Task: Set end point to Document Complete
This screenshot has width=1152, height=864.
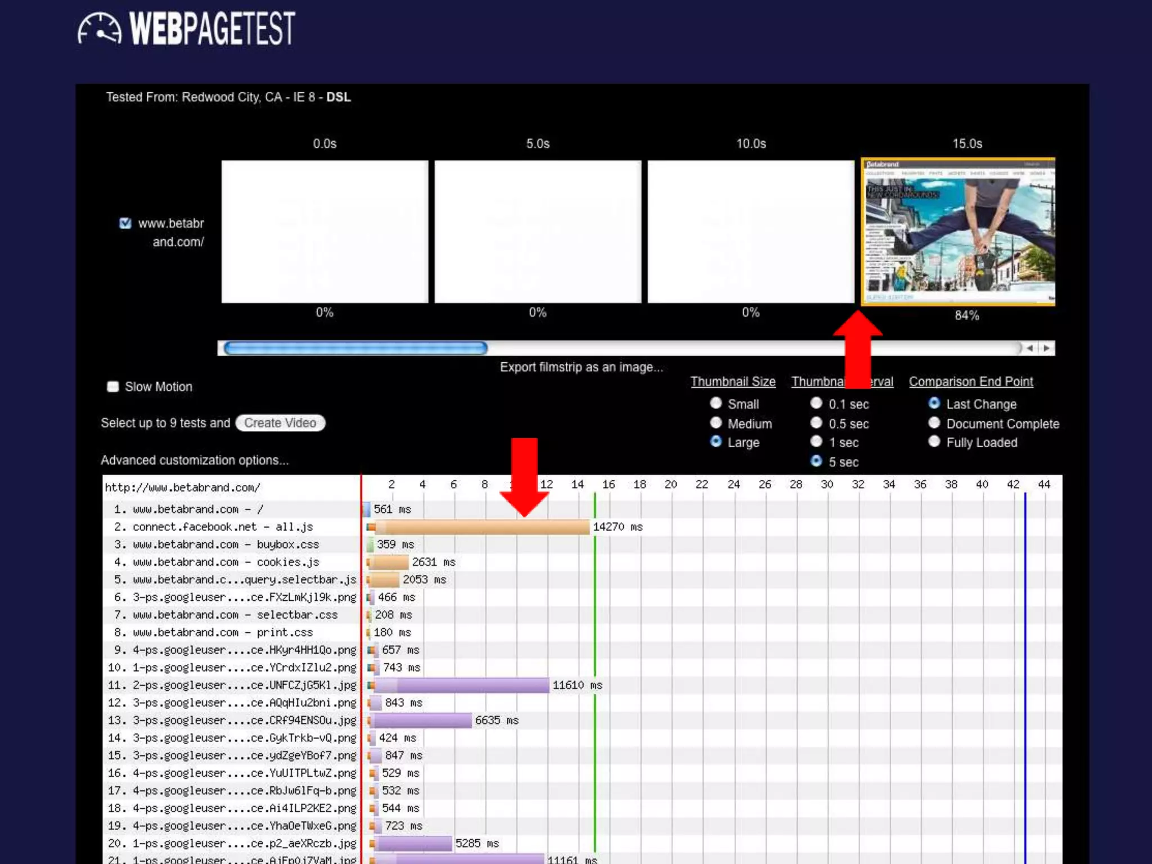Action: 934,423
